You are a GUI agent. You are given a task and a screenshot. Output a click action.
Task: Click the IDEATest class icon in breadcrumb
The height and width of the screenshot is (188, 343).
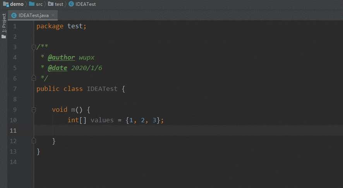pos(71,4)
